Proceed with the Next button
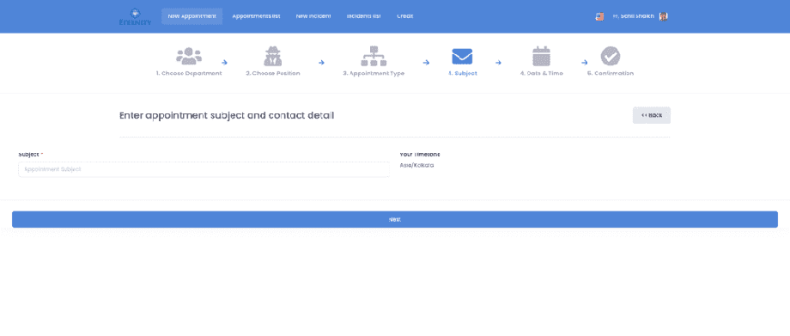 [395, 219]
